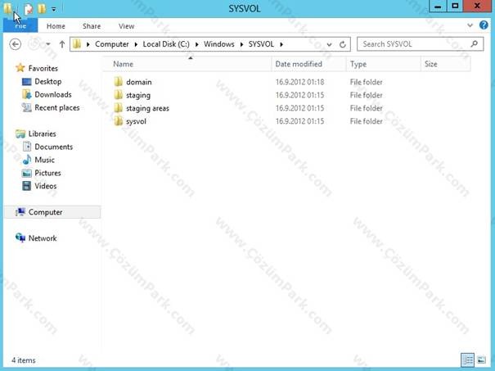Click the date "16.9.2012 01:18" cell

tap(300, 82)
